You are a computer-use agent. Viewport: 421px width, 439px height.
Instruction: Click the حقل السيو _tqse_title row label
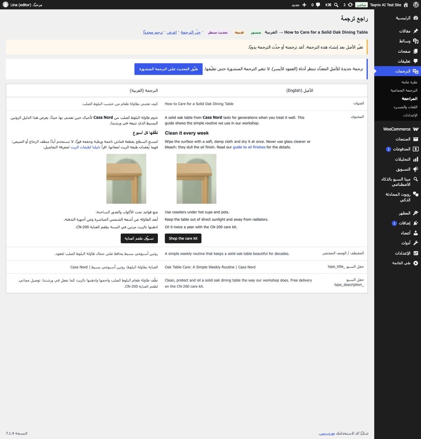pos(346,266)
